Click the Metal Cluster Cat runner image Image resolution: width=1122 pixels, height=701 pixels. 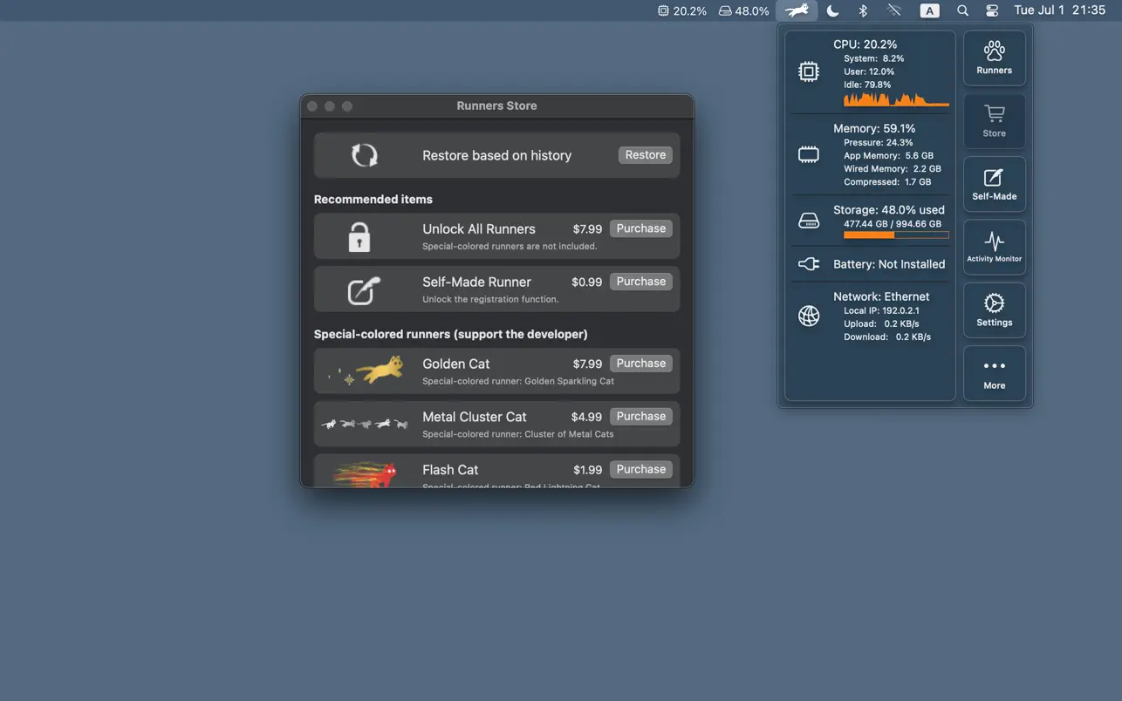click(x=365, y=424)
